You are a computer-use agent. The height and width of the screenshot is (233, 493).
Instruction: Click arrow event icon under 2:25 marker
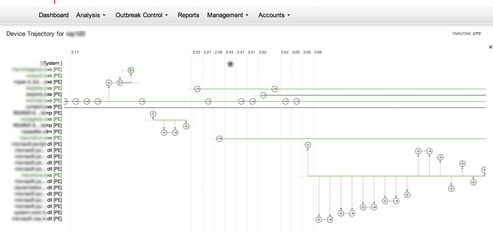click(x=197, y=89)
